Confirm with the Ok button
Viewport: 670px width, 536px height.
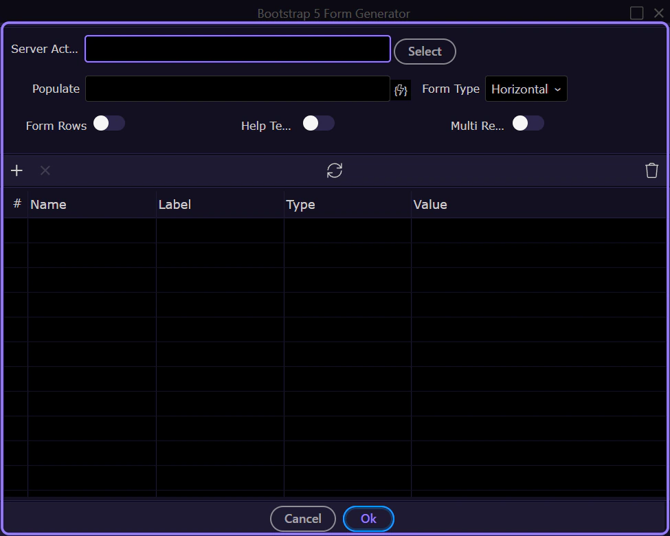click(x=368, y=518)
